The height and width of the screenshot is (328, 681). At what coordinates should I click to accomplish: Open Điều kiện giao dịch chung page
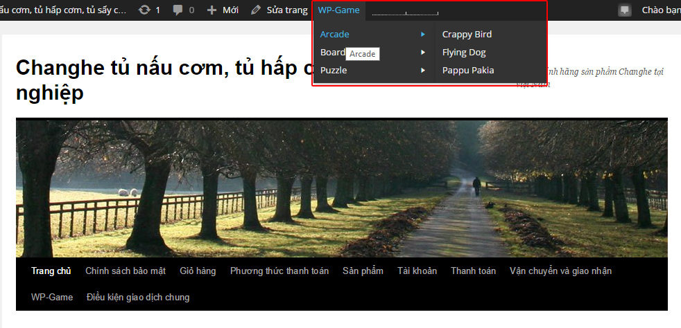(138, 298)
